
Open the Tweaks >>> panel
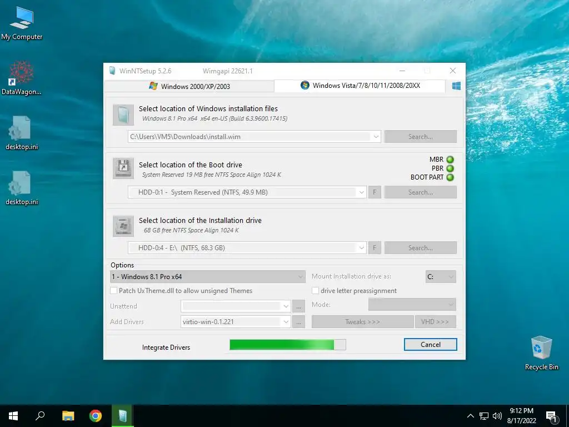point(362,322)
